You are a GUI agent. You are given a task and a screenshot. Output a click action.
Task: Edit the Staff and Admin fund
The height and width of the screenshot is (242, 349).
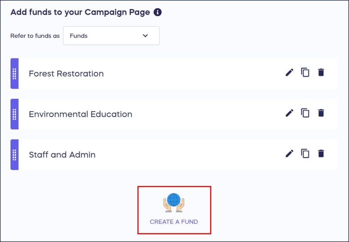click(289, 154)
